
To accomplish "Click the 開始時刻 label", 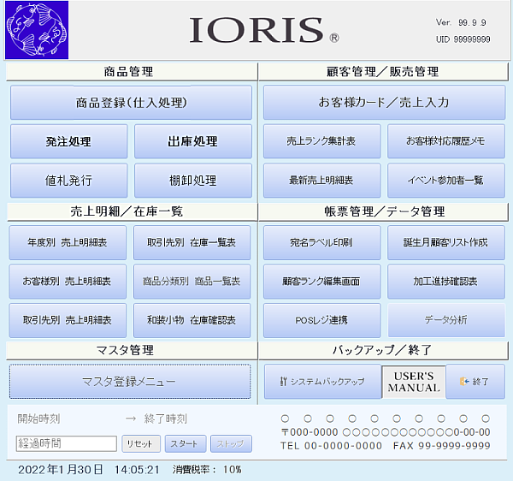I will (38, 419).
